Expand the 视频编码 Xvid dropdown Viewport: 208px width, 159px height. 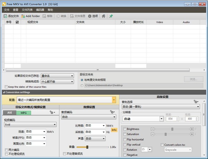click(x=31, y=124)
